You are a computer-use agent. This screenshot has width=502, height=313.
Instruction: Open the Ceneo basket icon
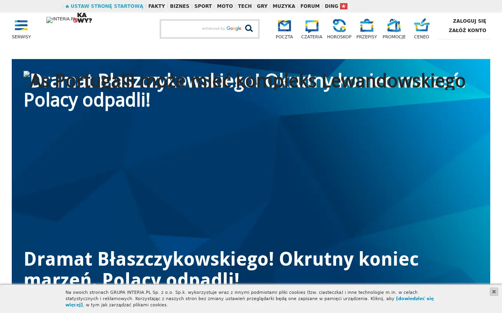pyautogui.click(x=422, y=25)
